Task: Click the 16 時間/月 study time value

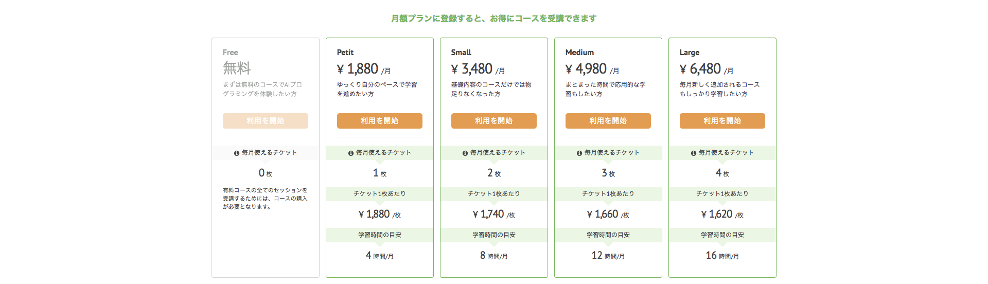Action: [722, 256]
